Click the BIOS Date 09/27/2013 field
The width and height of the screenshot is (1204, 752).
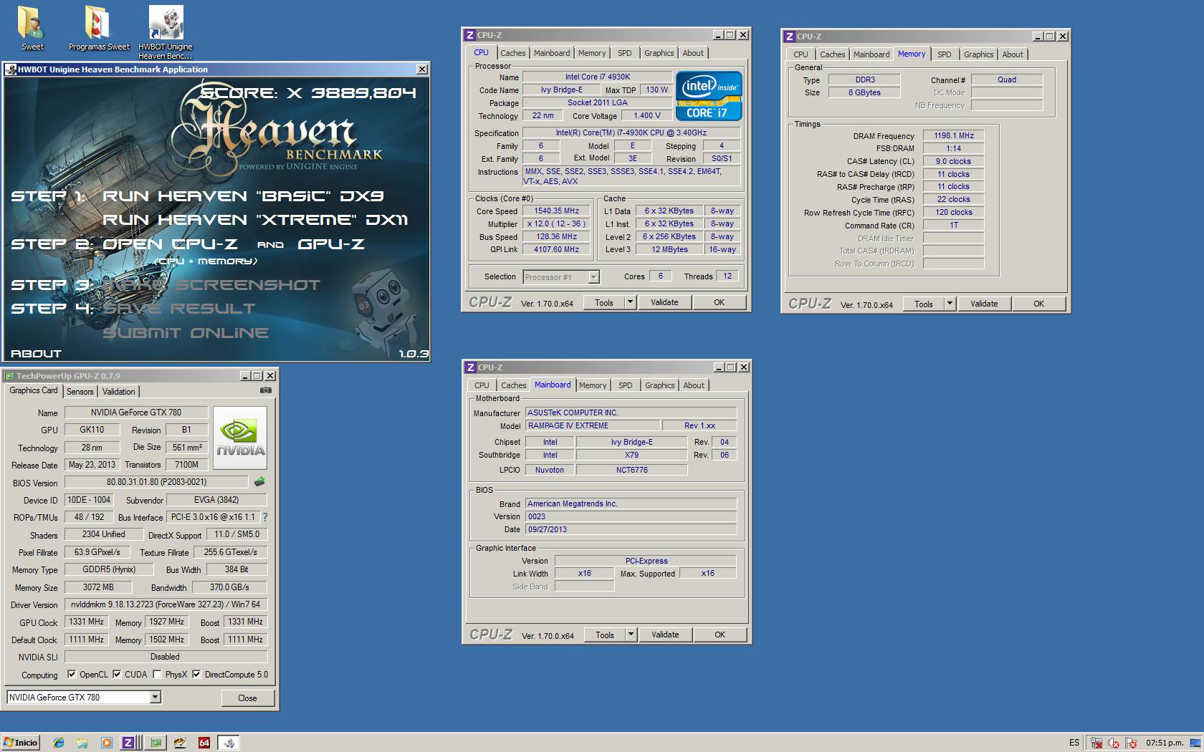coord(631,529)
